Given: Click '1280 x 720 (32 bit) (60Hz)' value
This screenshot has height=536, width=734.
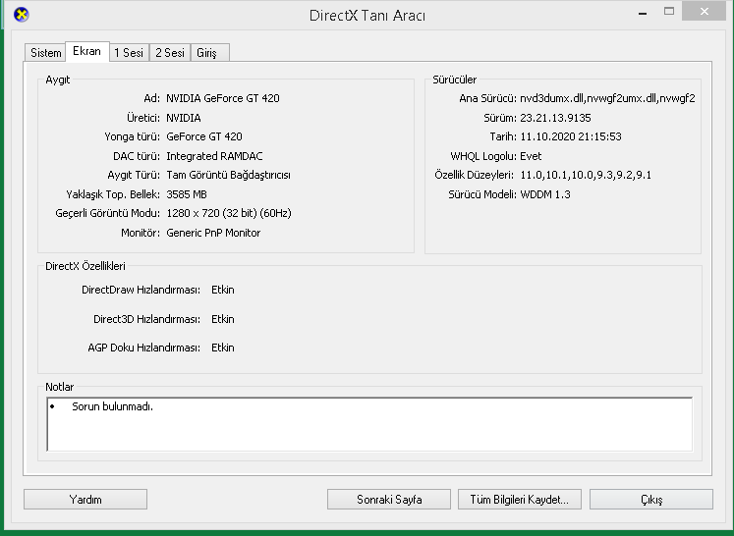Looking at the screenshot, I should [x=229, y=213].
